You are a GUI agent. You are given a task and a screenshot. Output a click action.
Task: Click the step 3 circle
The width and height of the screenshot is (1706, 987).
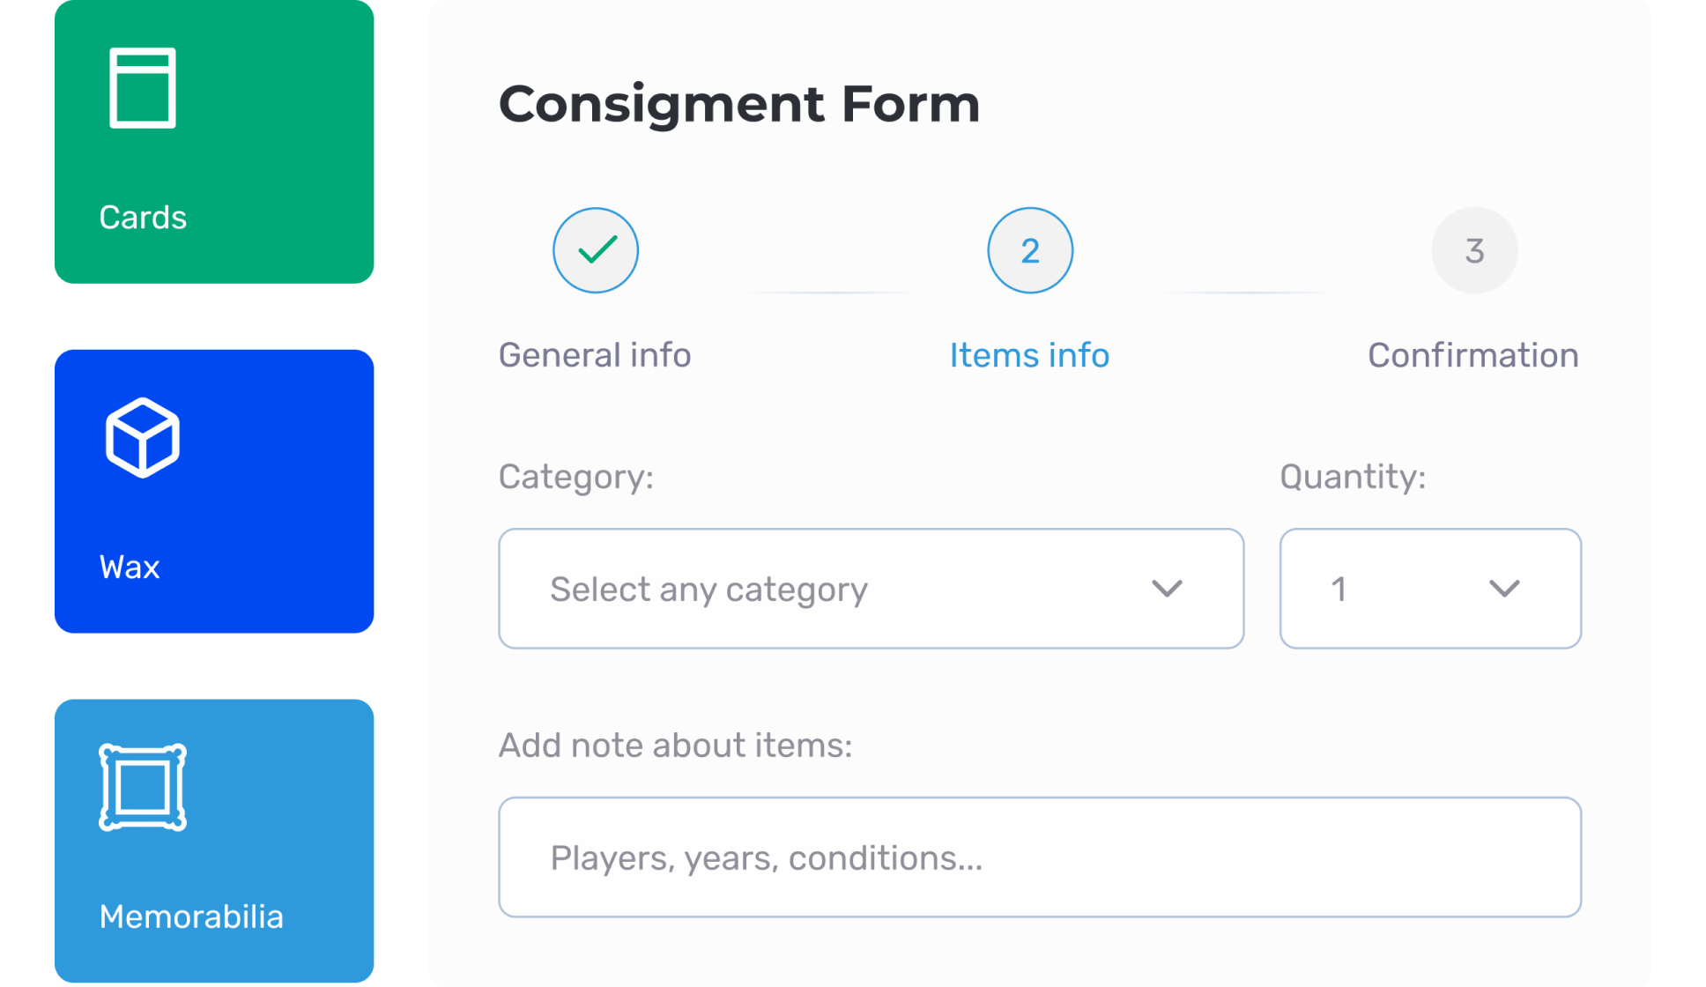click(1474, 250)
